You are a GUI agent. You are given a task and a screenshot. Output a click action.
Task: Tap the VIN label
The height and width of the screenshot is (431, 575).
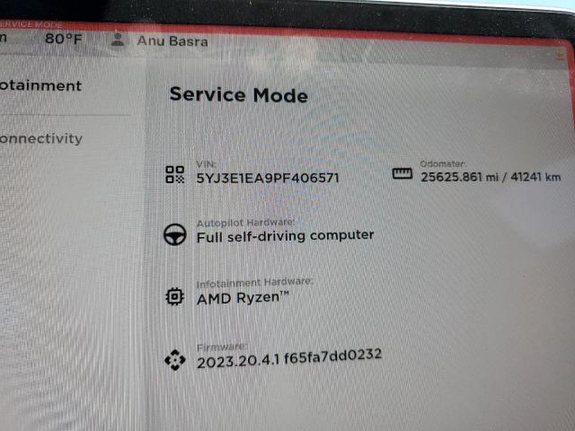click(206, 164)
